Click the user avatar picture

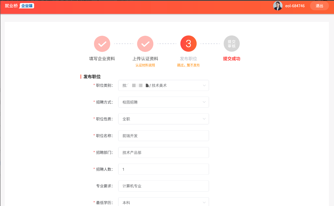coord(278,6)
